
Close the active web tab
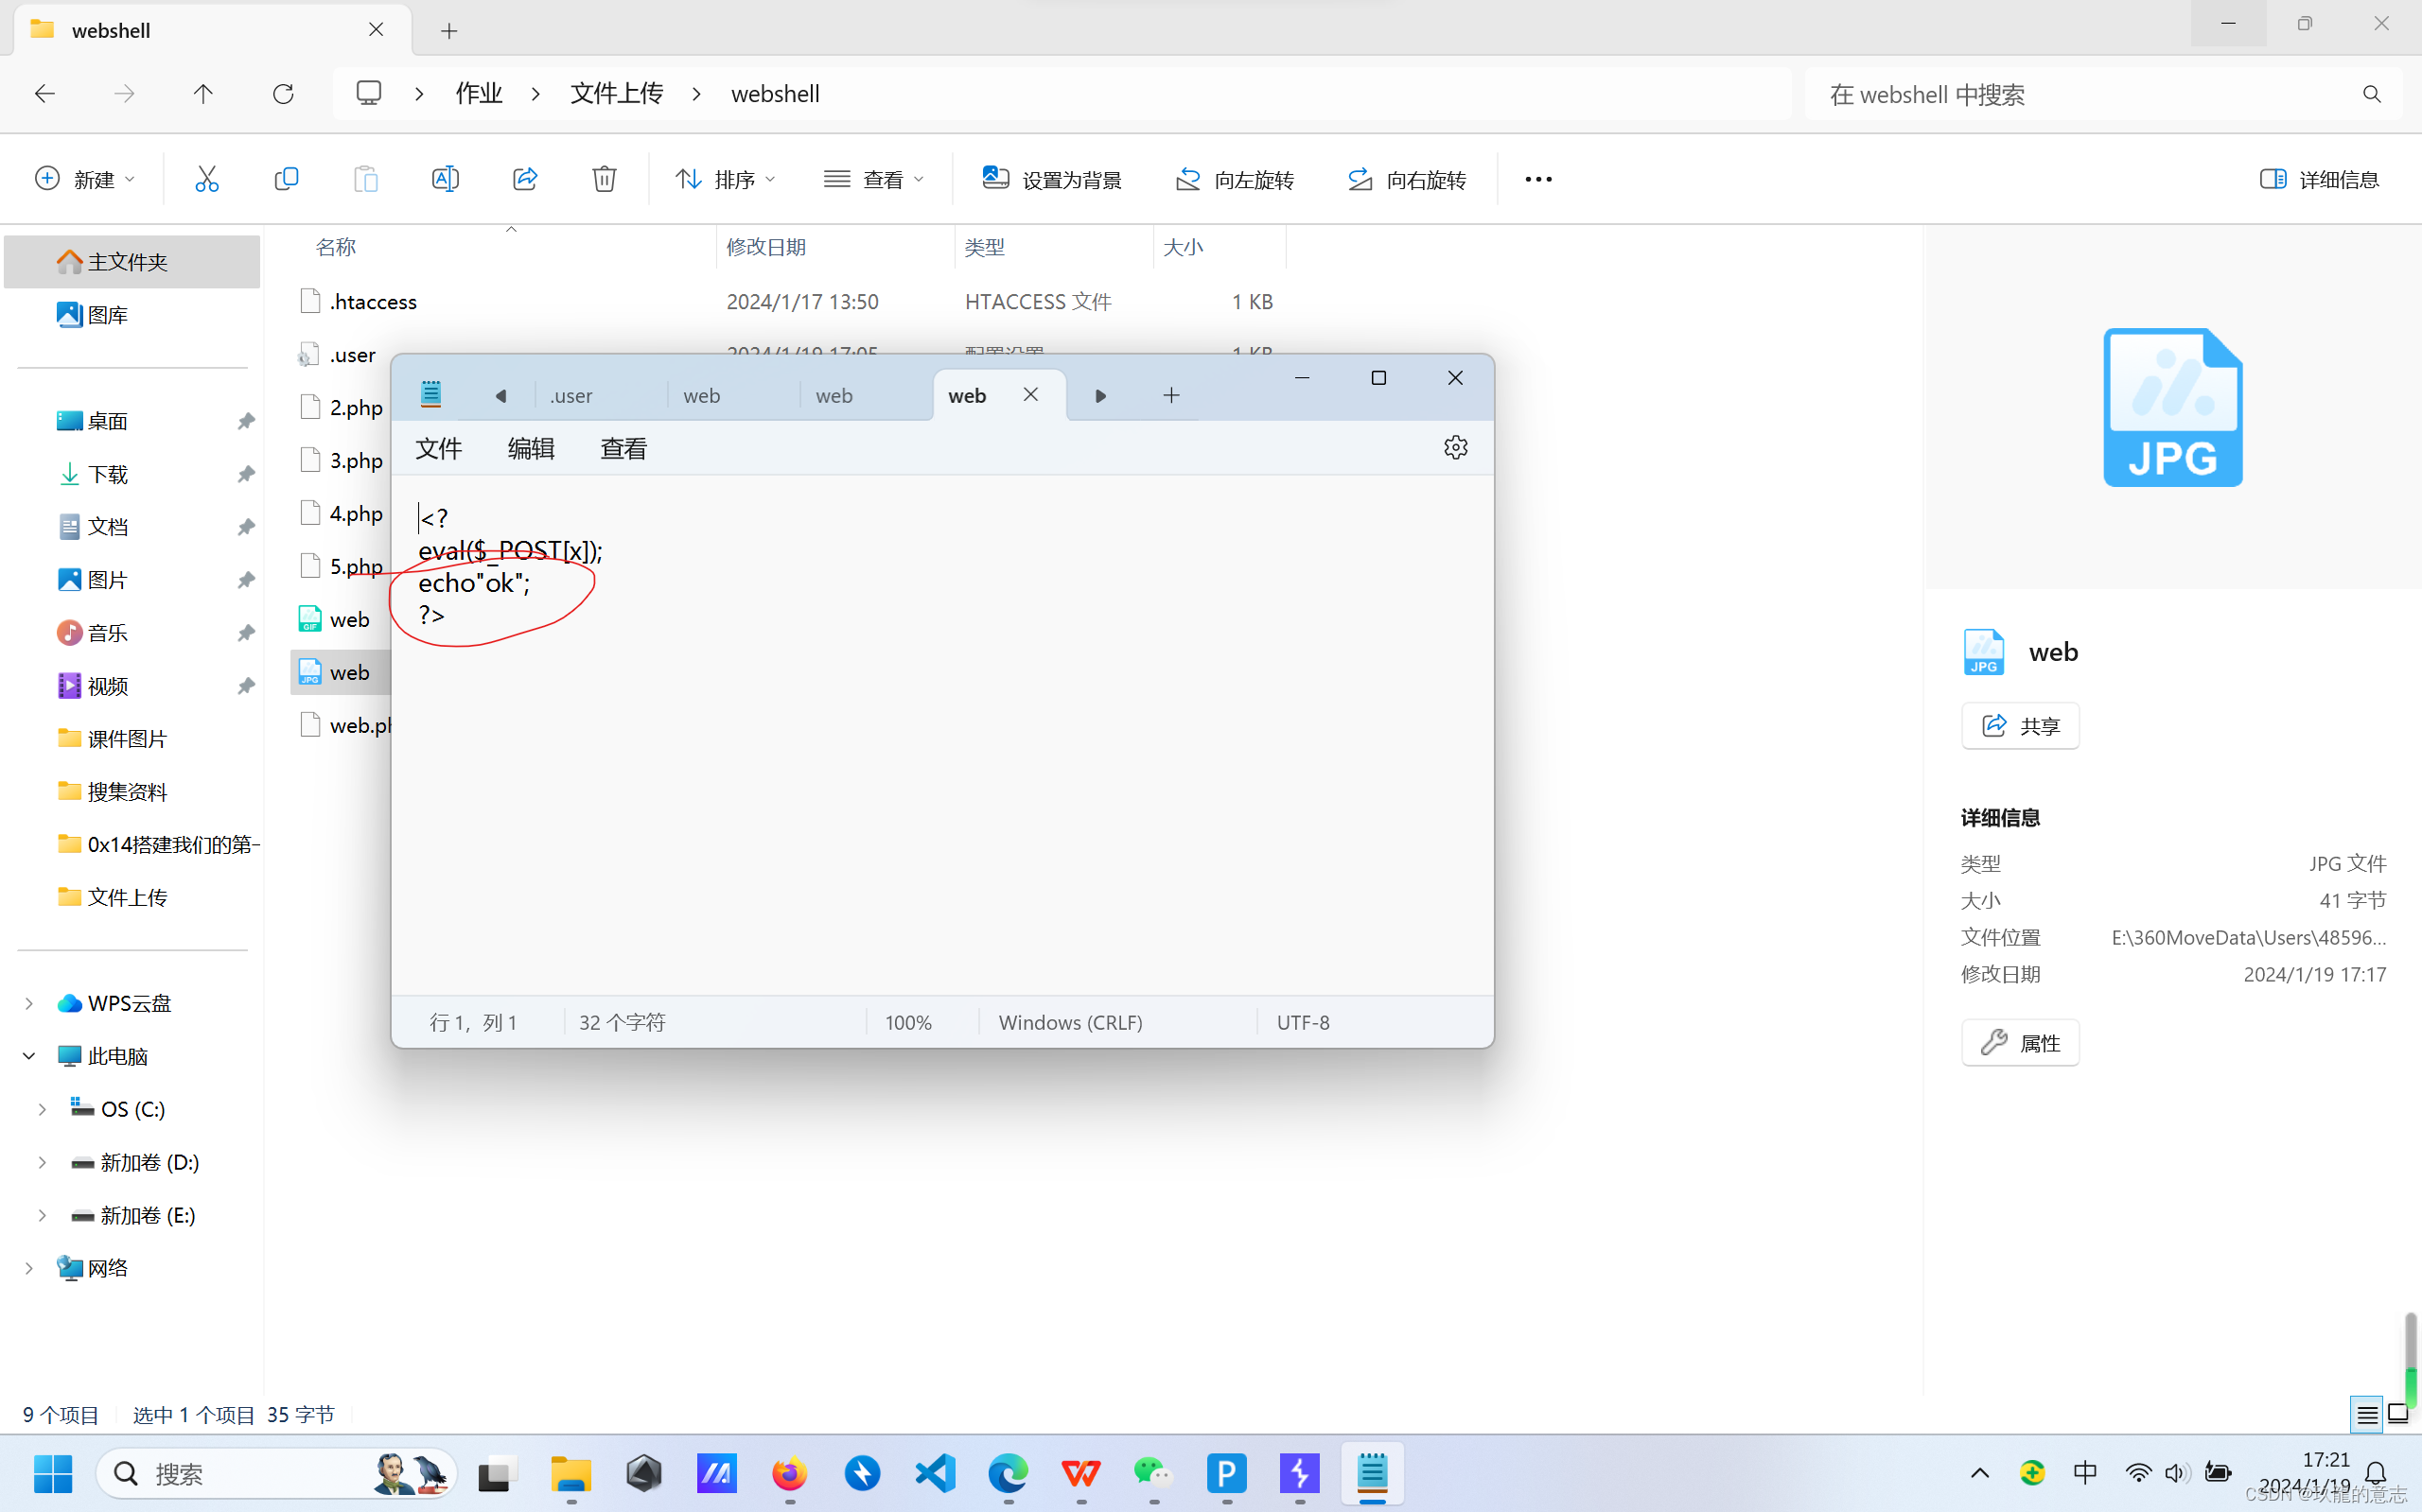click(1029, 393)
